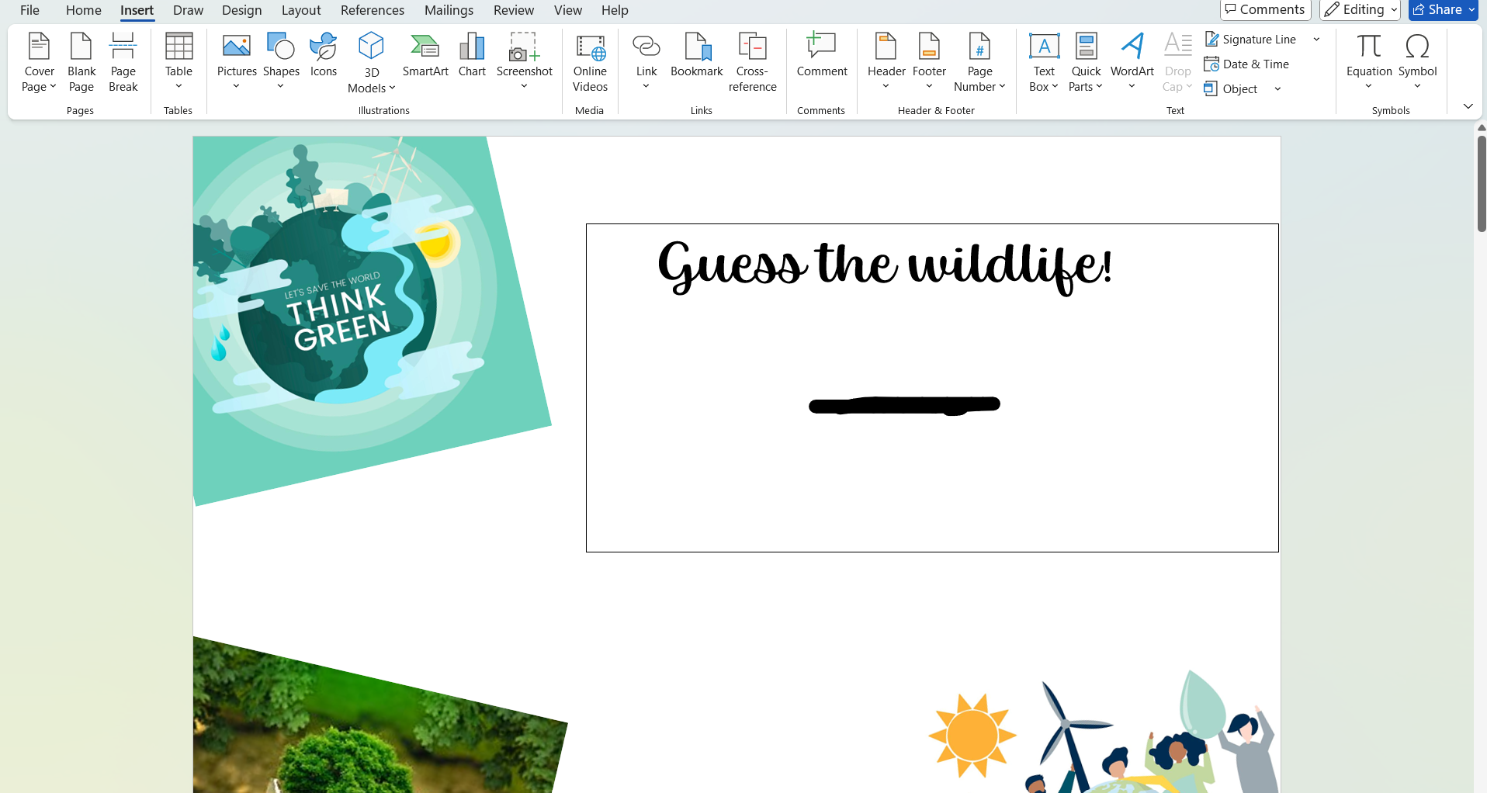Add a Signature Line
Screen dimensions: 1487x793
(1250, 38)
